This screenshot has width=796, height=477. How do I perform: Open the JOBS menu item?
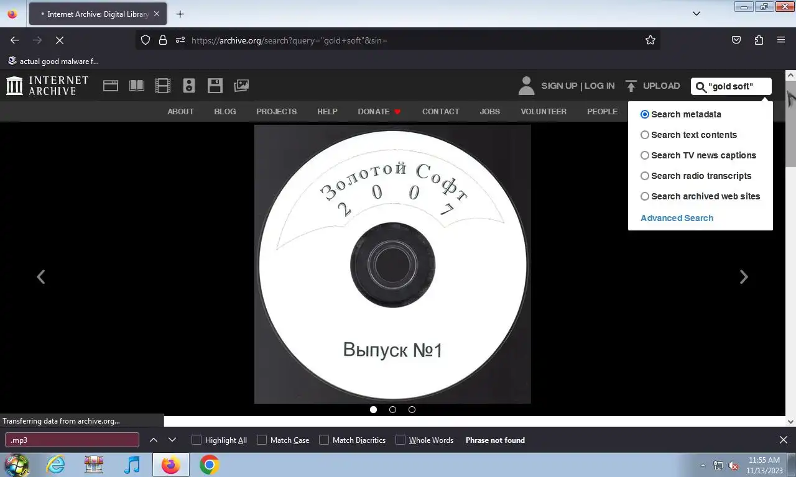click(490, 112)
